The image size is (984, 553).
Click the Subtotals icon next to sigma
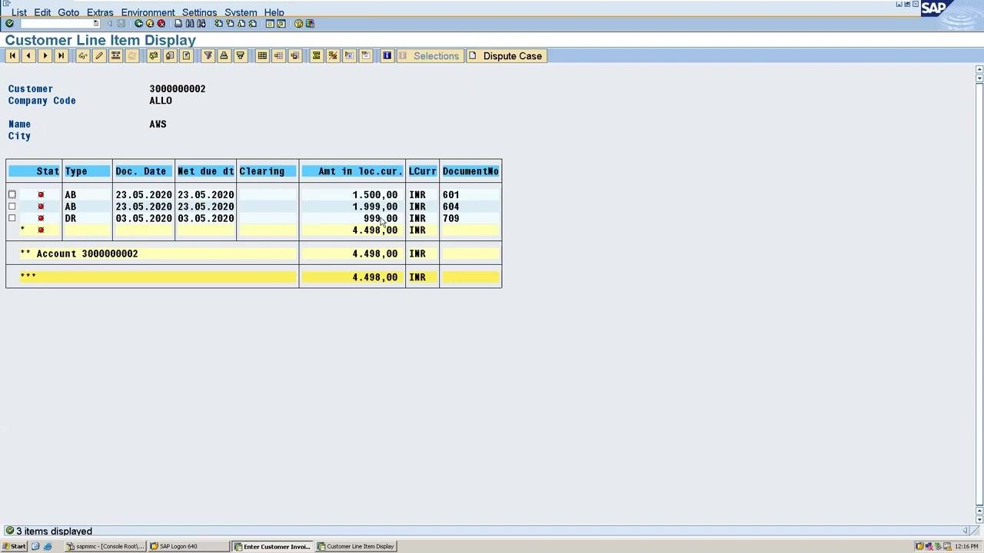[332, 56]
